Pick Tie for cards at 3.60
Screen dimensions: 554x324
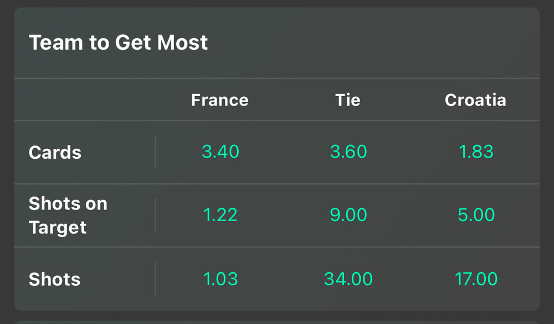[348, 153]
